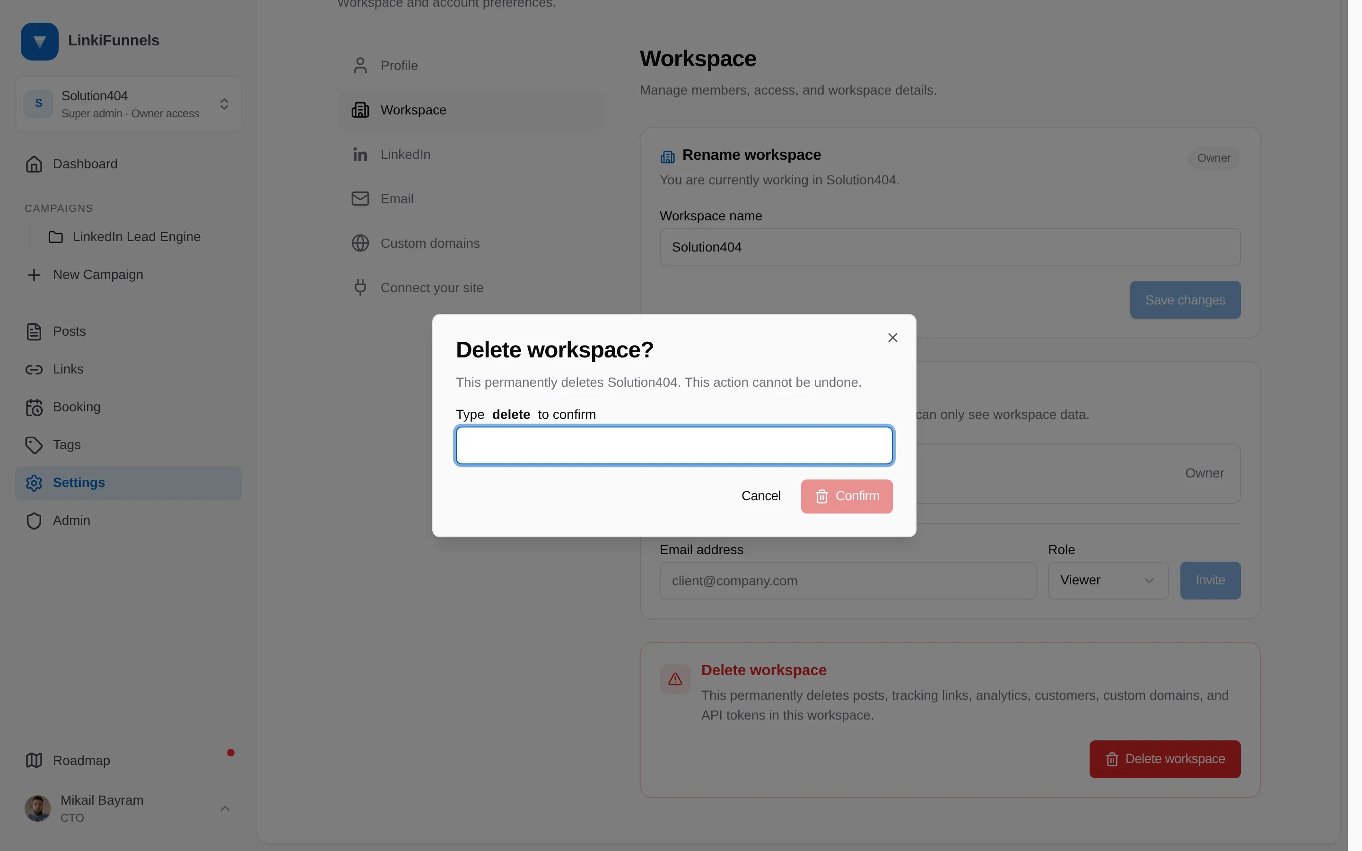This screenshot has width=1362, height=851.
Task: Click the red Roadmap notification dot
Action: (x=231, y=753)
